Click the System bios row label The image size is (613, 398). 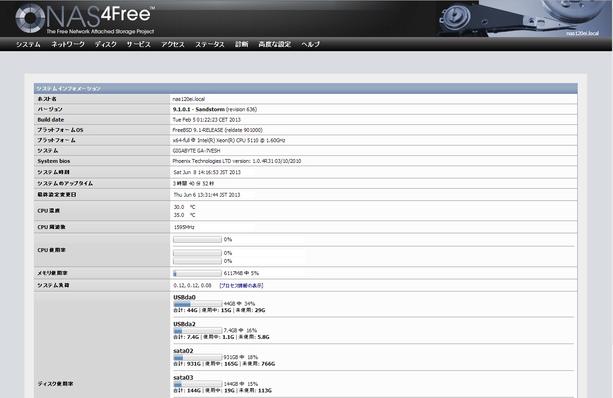[54, 161]
